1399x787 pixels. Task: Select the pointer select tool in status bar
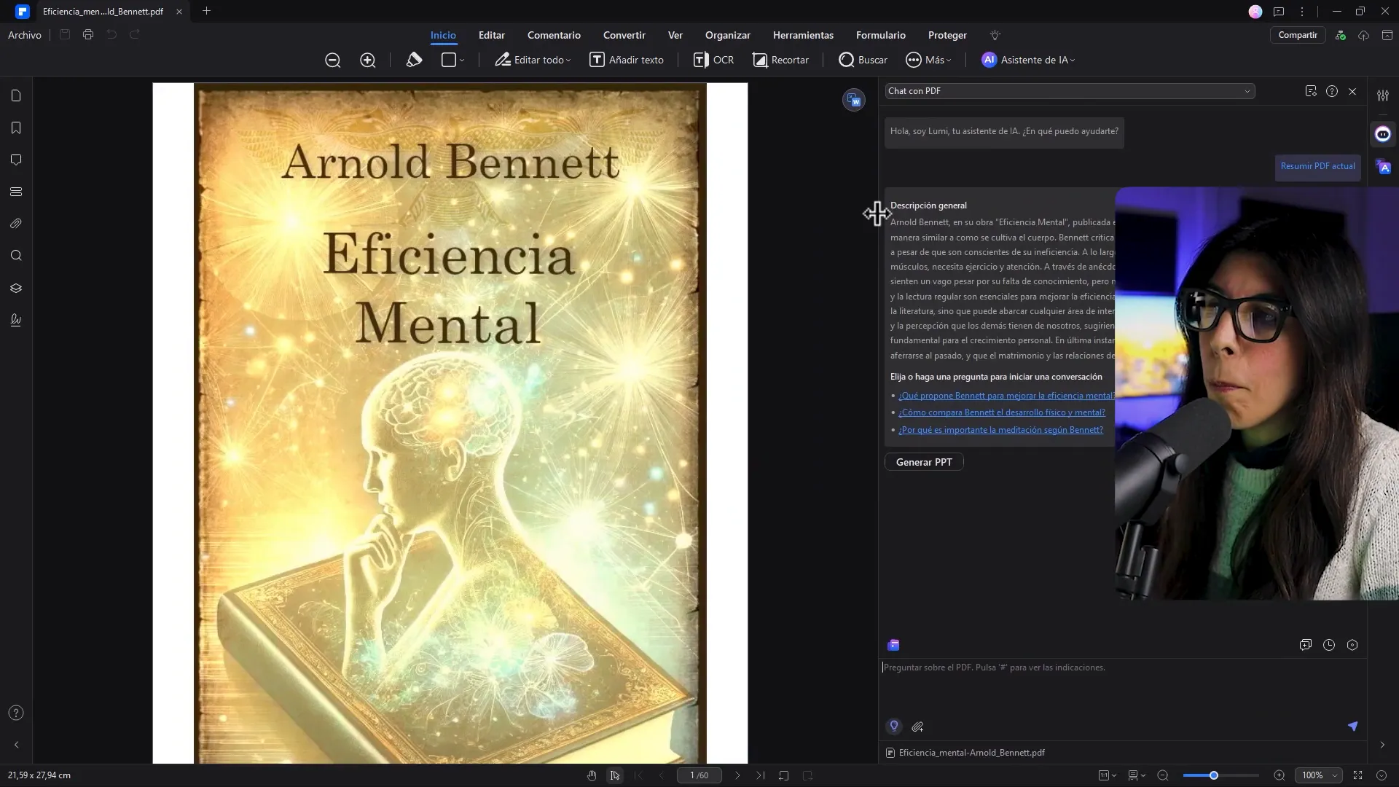click(615, 775)
